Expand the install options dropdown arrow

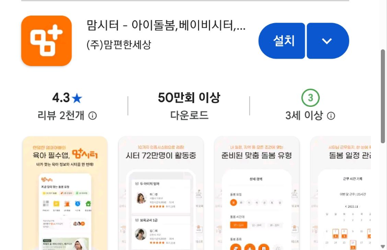point(328,41)
